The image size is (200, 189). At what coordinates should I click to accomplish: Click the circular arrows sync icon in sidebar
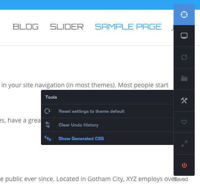coord(184,57)
